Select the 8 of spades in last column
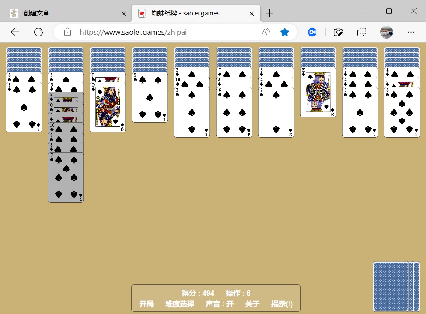 click(x=402, y=112)
